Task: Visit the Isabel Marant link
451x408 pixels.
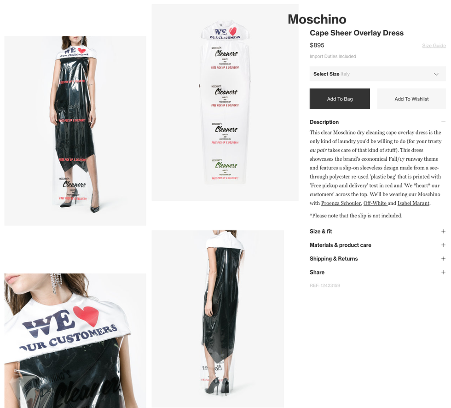Action: [x=413, y=203]
